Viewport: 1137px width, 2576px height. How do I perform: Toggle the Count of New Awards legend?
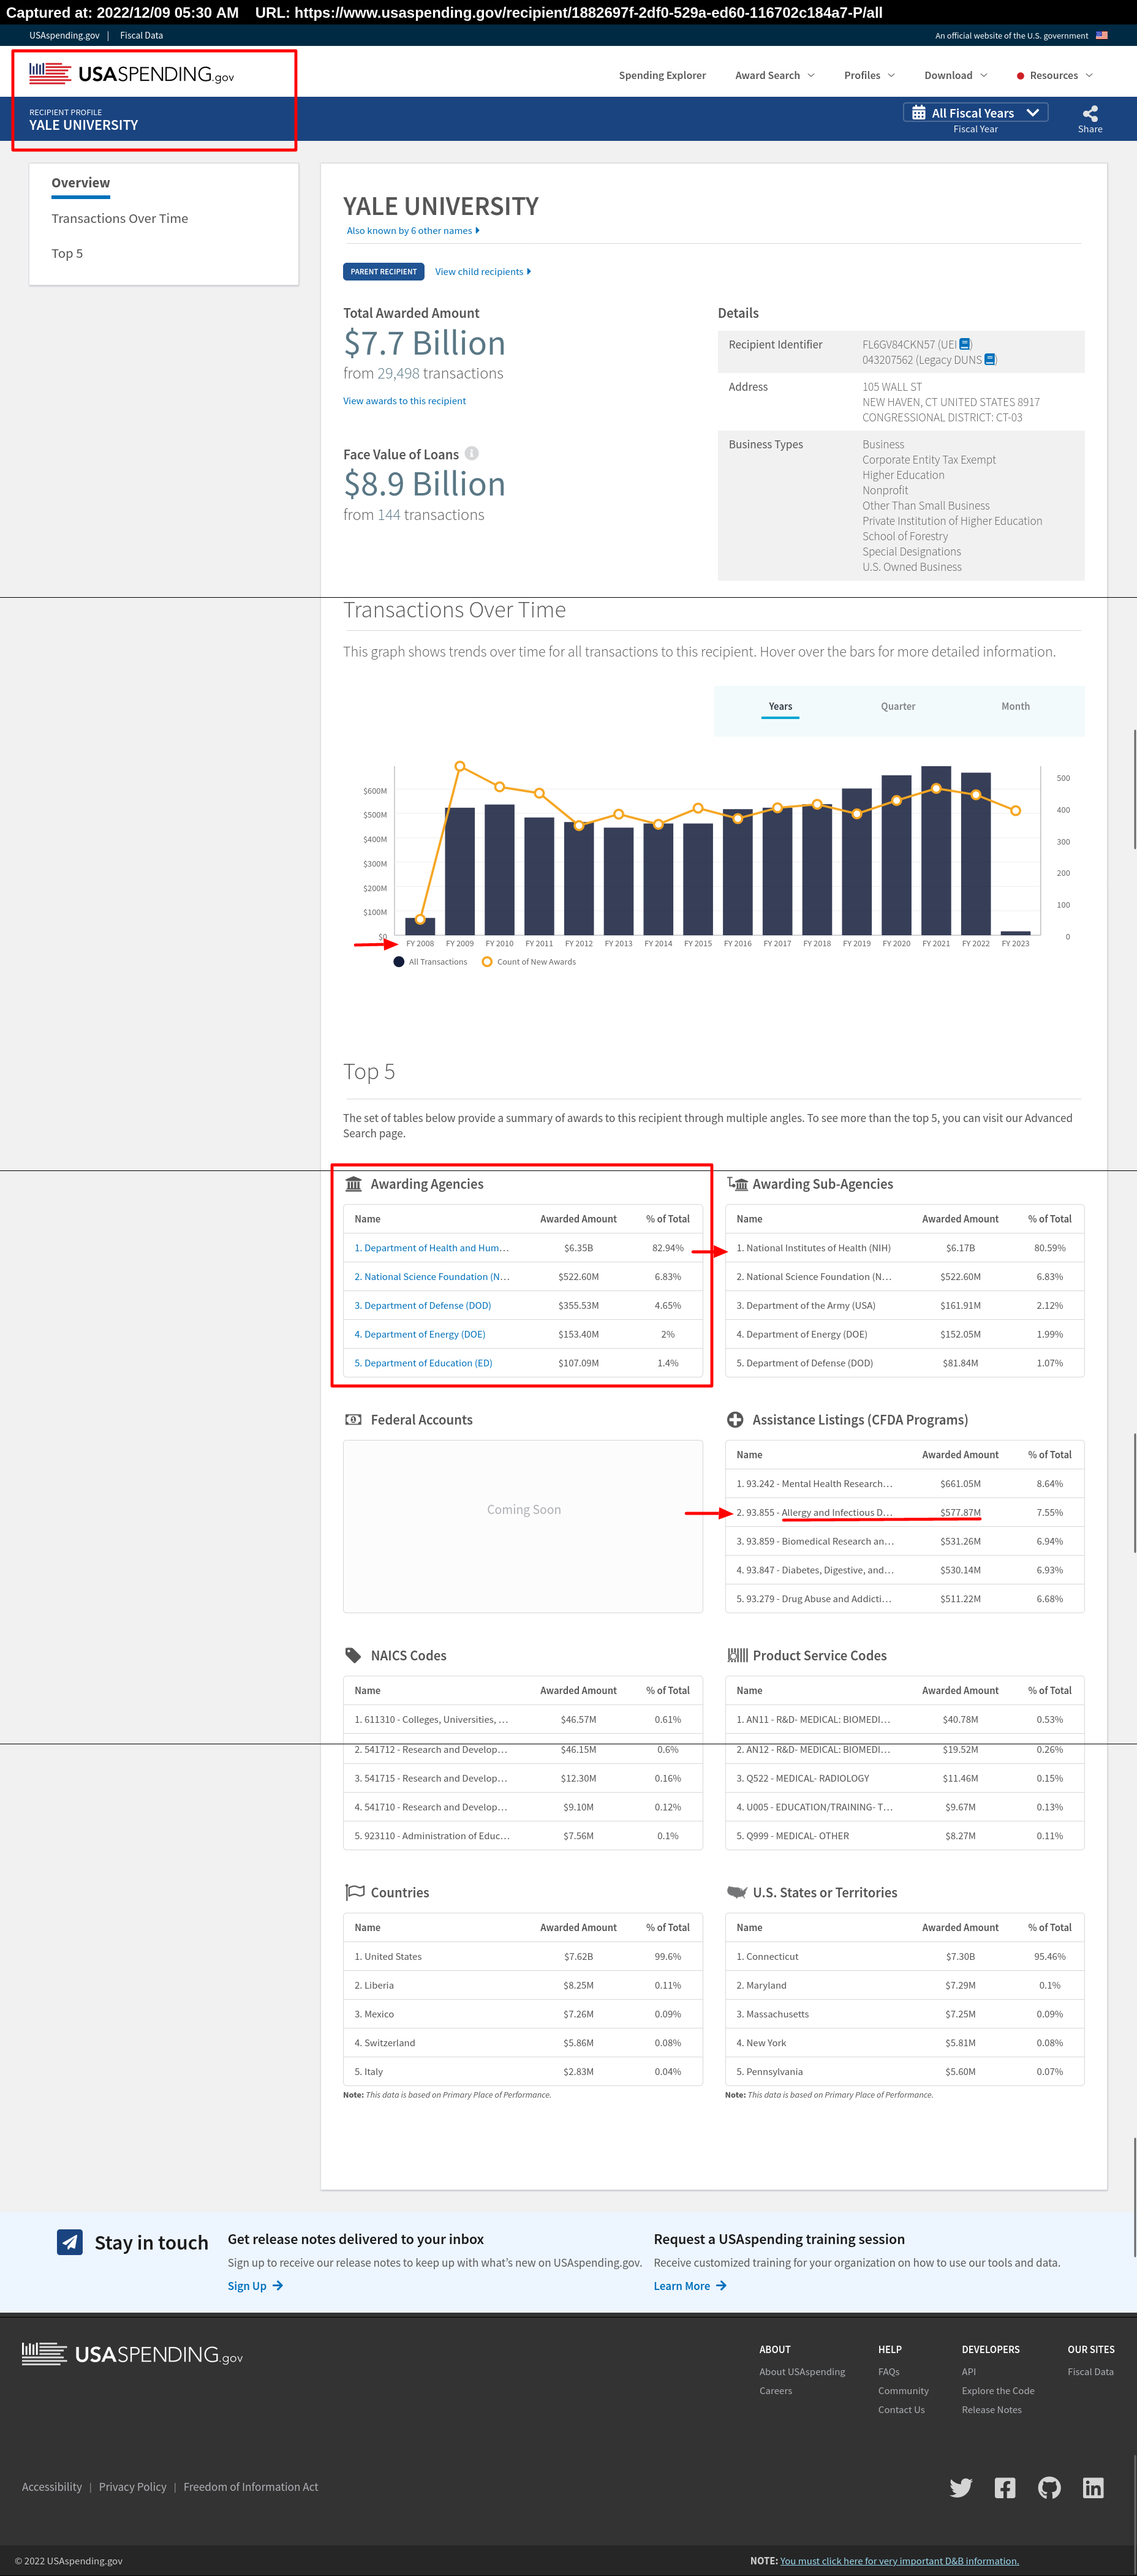529,962
